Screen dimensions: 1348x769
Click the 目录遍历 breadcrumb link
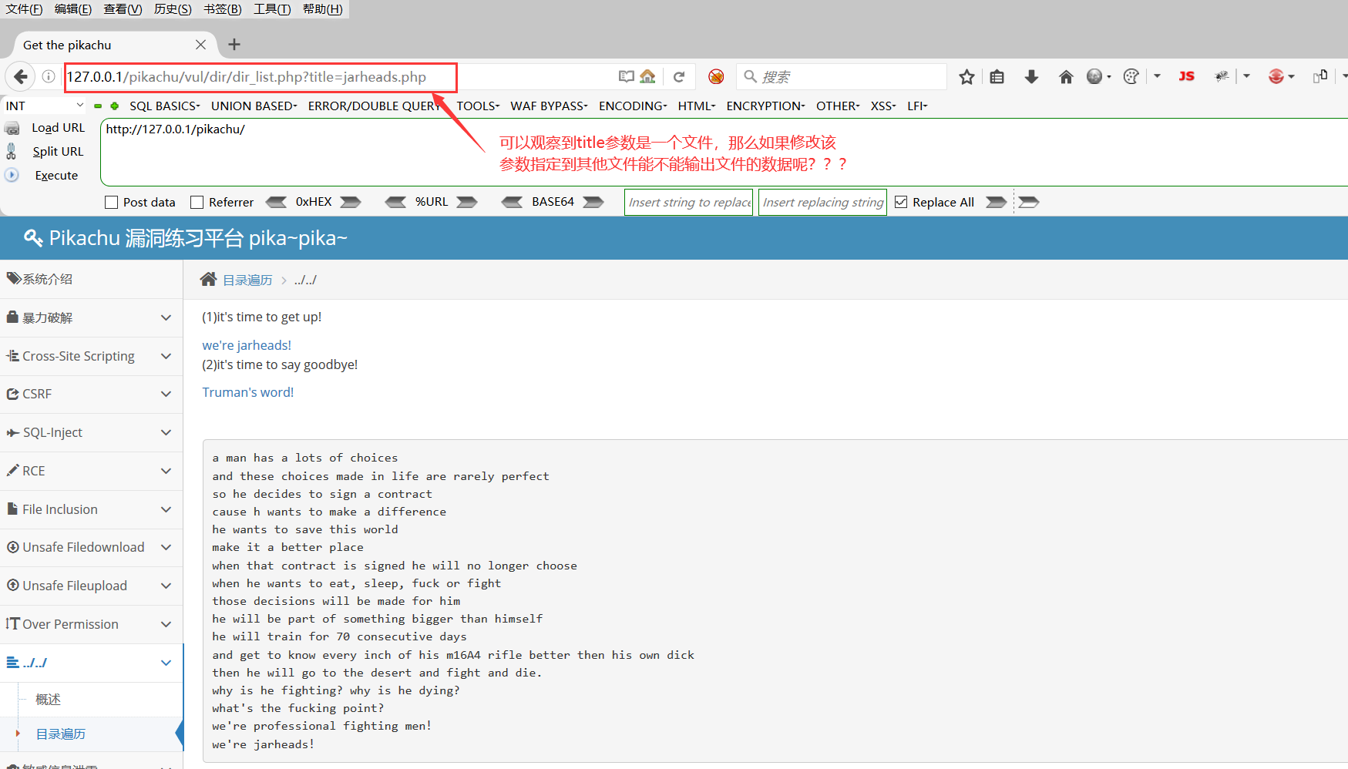coord(247,280)
